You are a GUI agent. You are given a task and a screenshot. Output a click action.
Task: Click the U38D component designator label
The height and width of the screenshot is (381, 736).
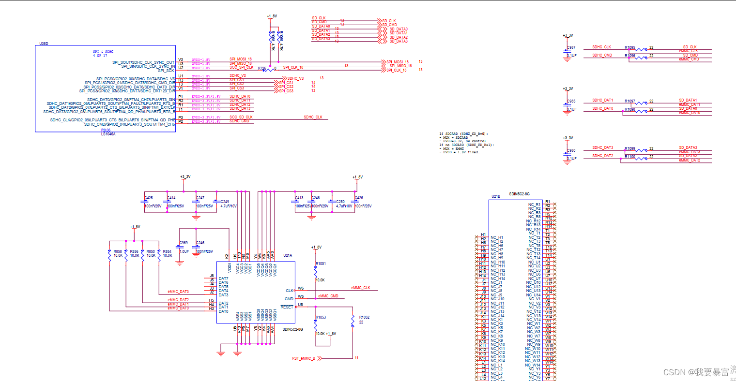44,44
